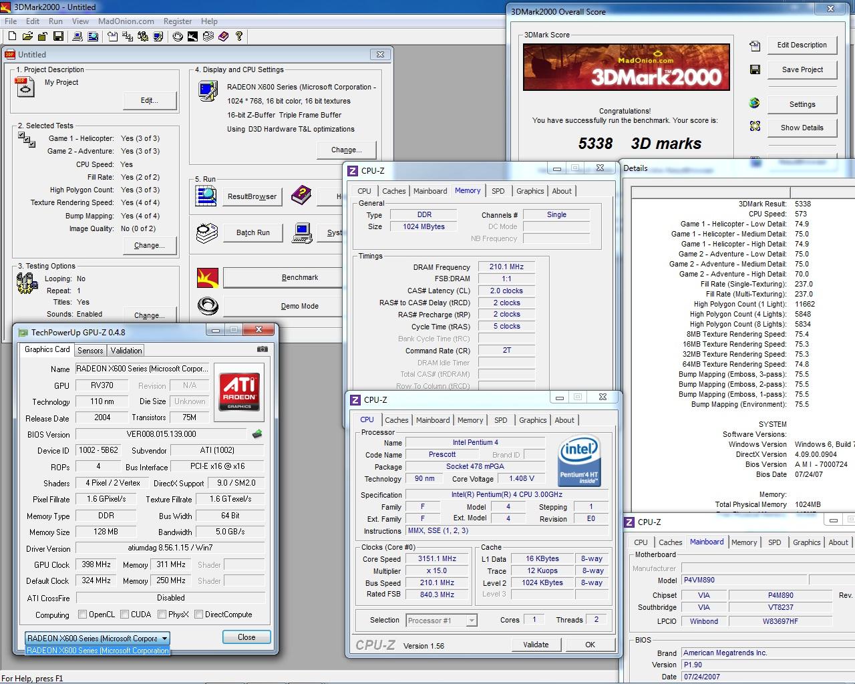The width and height of the screenshot is (855, 684).
Task: Click the 5338 3D marks score text
Action: 640,144
